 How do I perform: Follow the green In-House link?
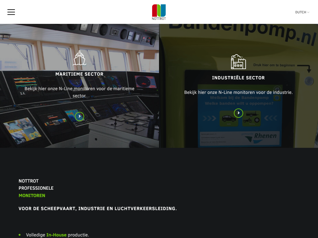coord(56,235)
